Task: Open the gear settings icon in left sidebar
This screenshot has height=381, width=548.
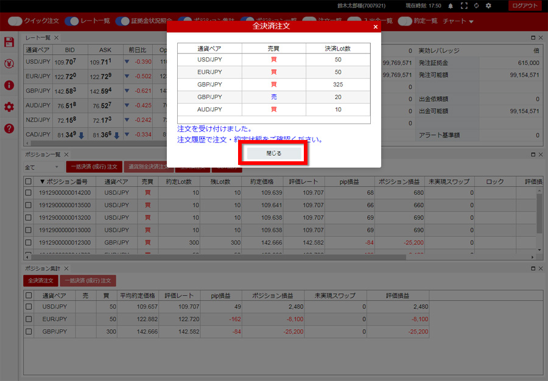Action: (x=9, y=107)
